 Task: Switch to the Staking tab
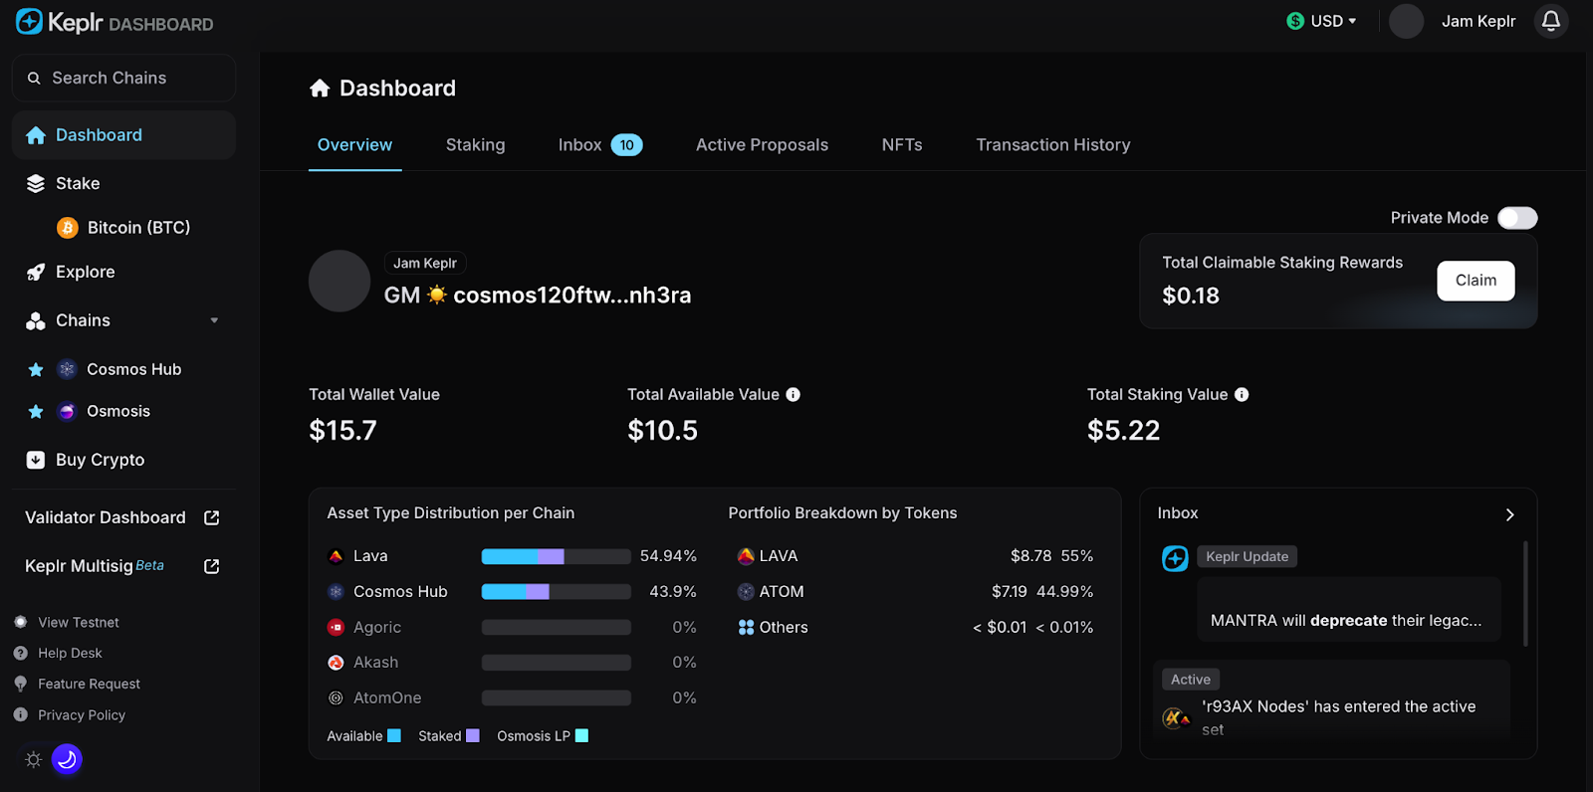coord(475,145)
